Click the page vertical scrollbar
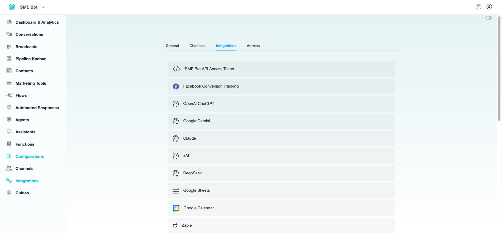The image size is (502, 233). (x=499, y=68)
